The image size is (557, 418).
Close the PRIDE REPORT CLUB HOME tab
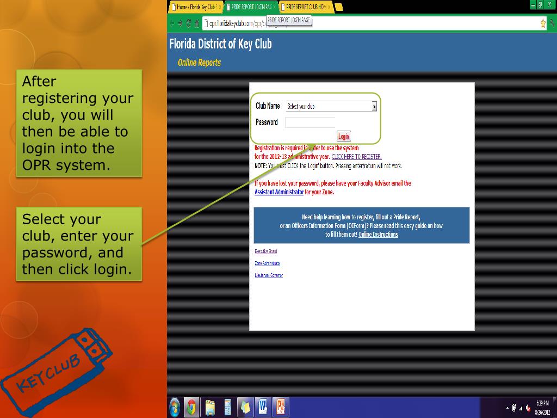click(329, 7)
